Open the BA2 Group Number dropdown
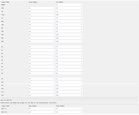Viewport: 139px width, 115px height. pos(42,41)
